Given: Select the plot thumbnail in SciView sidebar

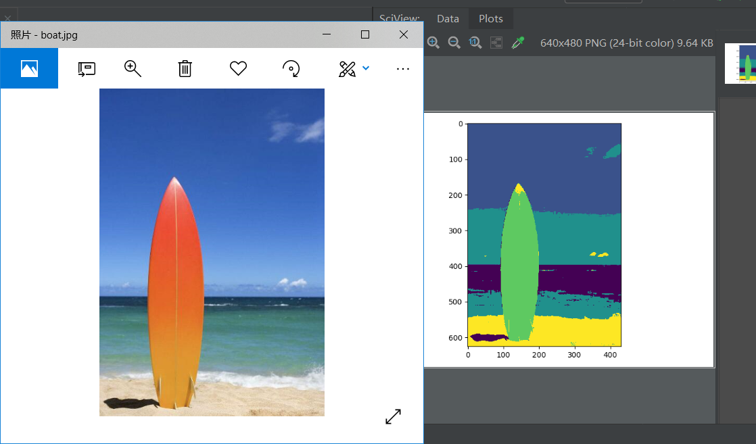Looking at the screenshot, I should pyautogui.click(x=740, y=63).
